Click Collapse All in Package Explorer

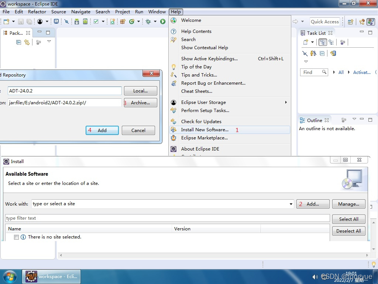(18, 42)
